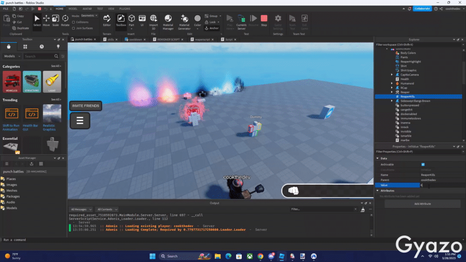The image size is (466, 262).
Task: Open the AVATAR ribbon tab
Action: click(87, 9)
